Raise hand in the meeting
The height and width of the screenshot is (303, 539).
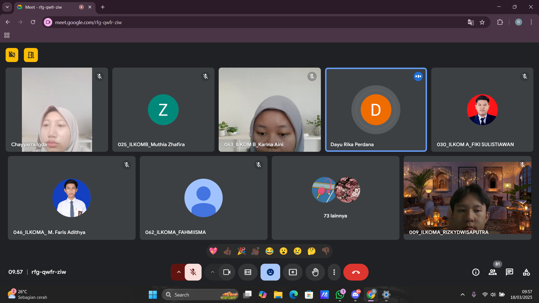pos(315,272)
